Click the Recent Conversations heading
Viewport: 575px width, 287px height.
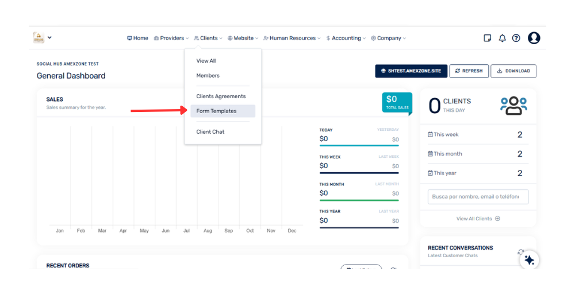(x=460, y=248)
